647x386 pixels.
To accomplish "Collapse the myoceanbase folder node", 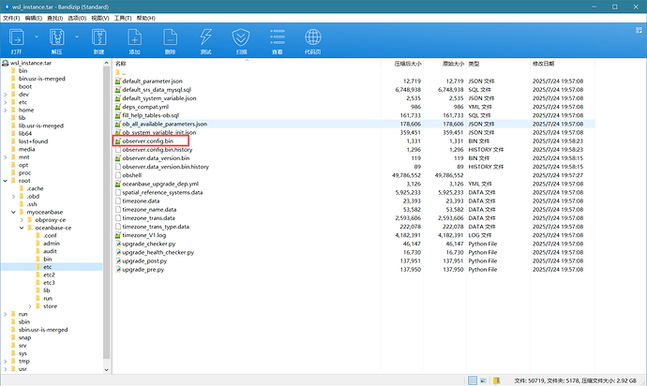I will [x=14, y=212].
